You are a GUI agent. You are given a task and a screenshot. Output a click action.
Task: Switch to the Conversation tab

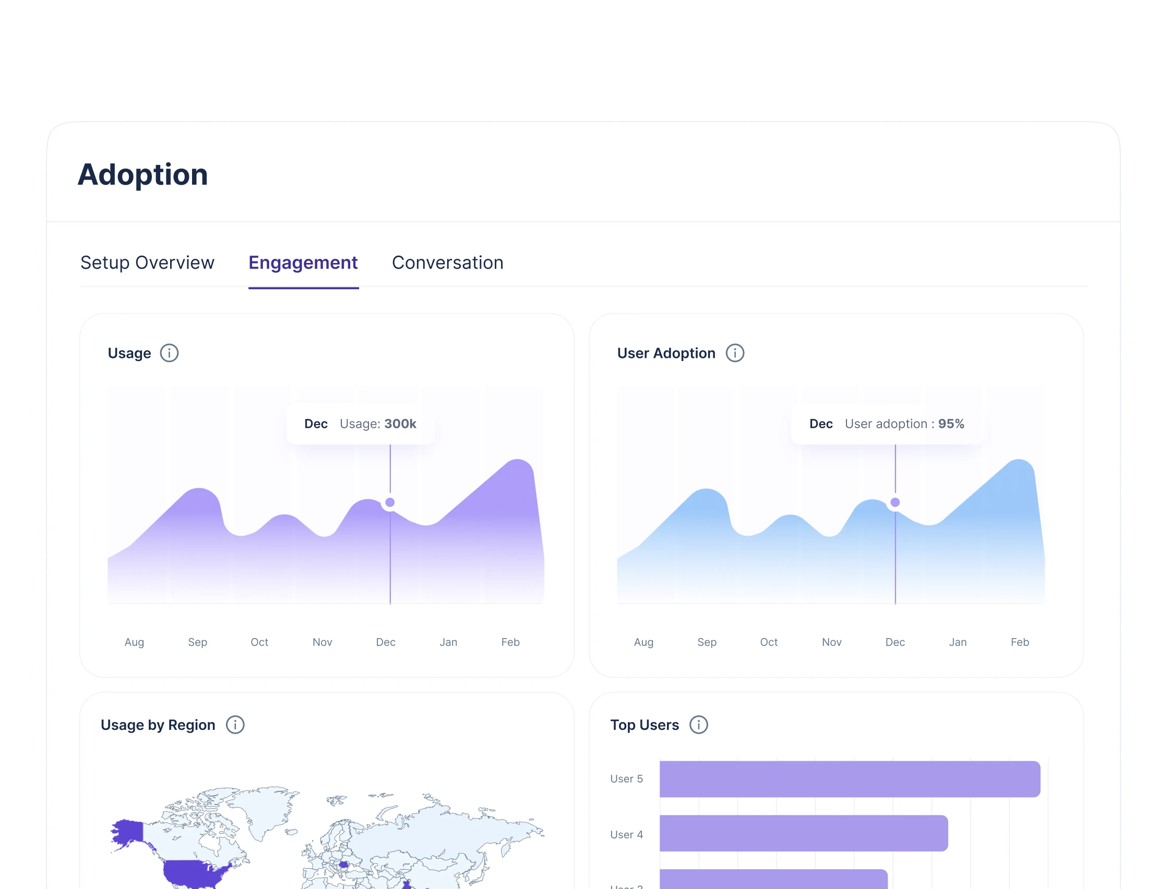click(447, 263)
